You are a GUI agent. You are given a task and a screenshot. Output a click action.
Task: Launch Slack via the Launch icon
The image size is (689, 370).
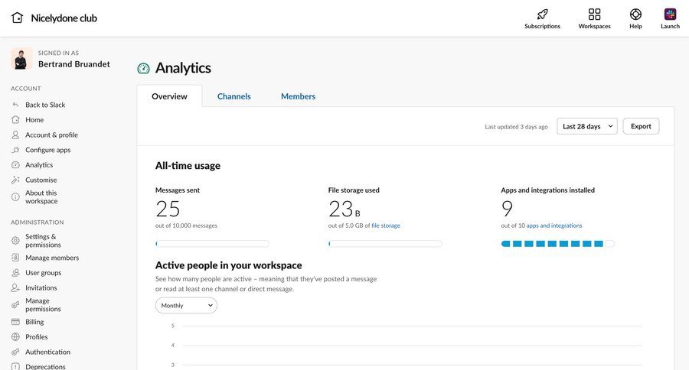[x=670, y=14]
